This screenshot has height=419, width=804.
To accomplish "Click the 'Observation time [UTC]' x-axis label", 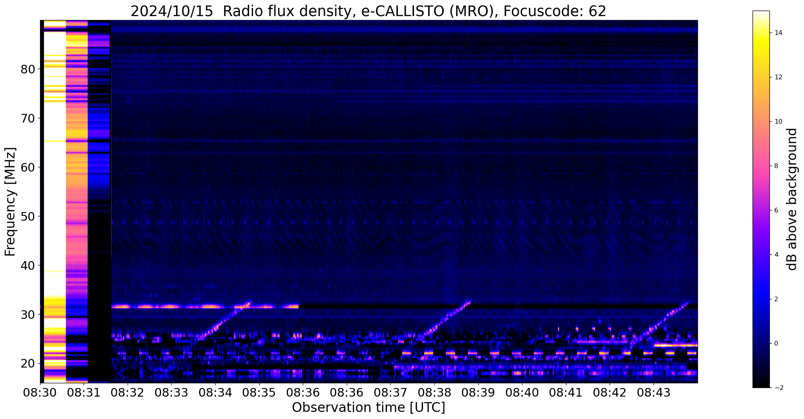I will pyautogui.click(x=368, y=407).
